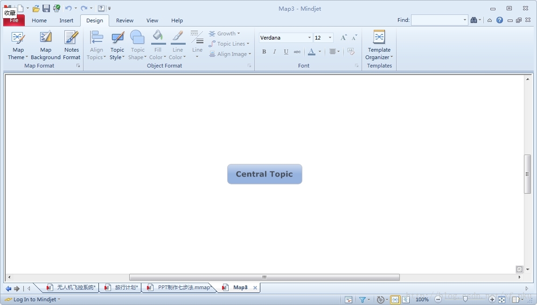Expand the Verdana font name dropdown
Screen dimensions: 537x305
pyautogui.click(x=309, y=38)
